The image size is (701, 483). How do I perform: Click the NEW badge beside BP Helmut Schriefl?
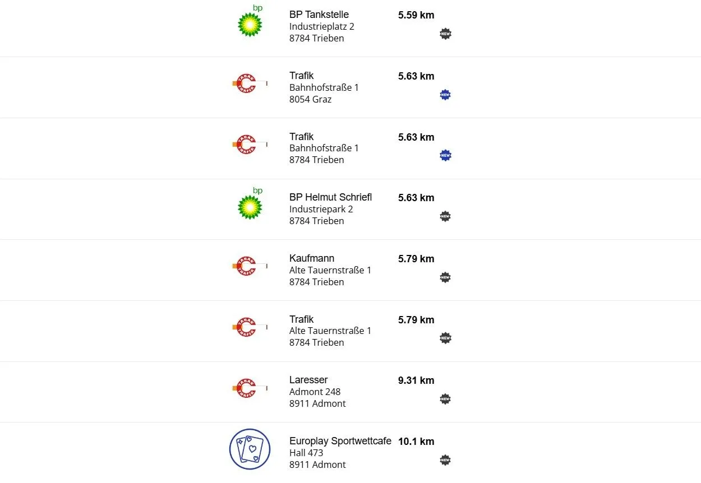pyautogui.click(x=445, y=216)
